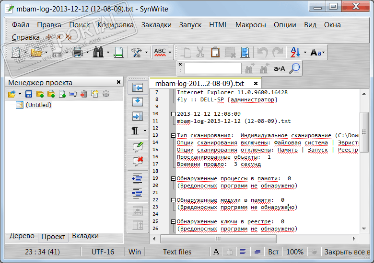Viewport: 374px width, 263px height.
Task: Open the Закладки menu
Action: tap(156, 25)
